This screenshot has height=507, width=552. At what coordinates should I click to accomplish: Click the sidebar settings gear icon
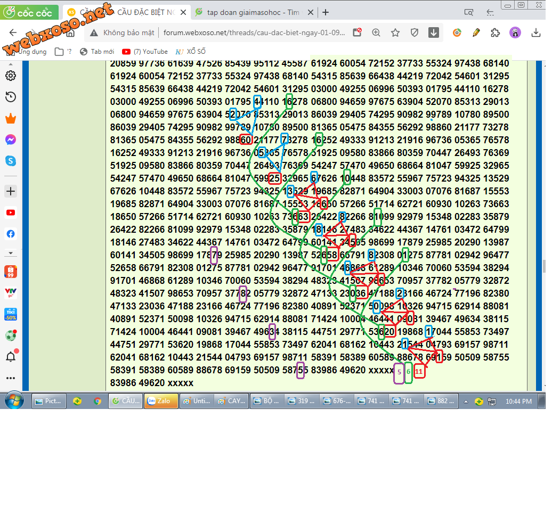coord(10,76)
